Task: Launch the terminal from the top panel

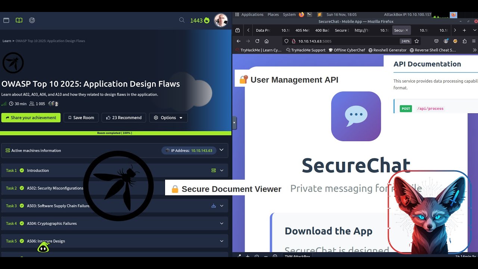Action: coord(310,15)
